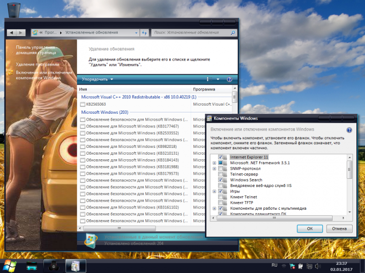Click the Компоненты Windows title bar icon

point(209,118)
